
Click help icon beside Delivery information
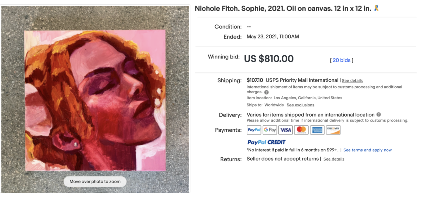(x=379, y=114)
